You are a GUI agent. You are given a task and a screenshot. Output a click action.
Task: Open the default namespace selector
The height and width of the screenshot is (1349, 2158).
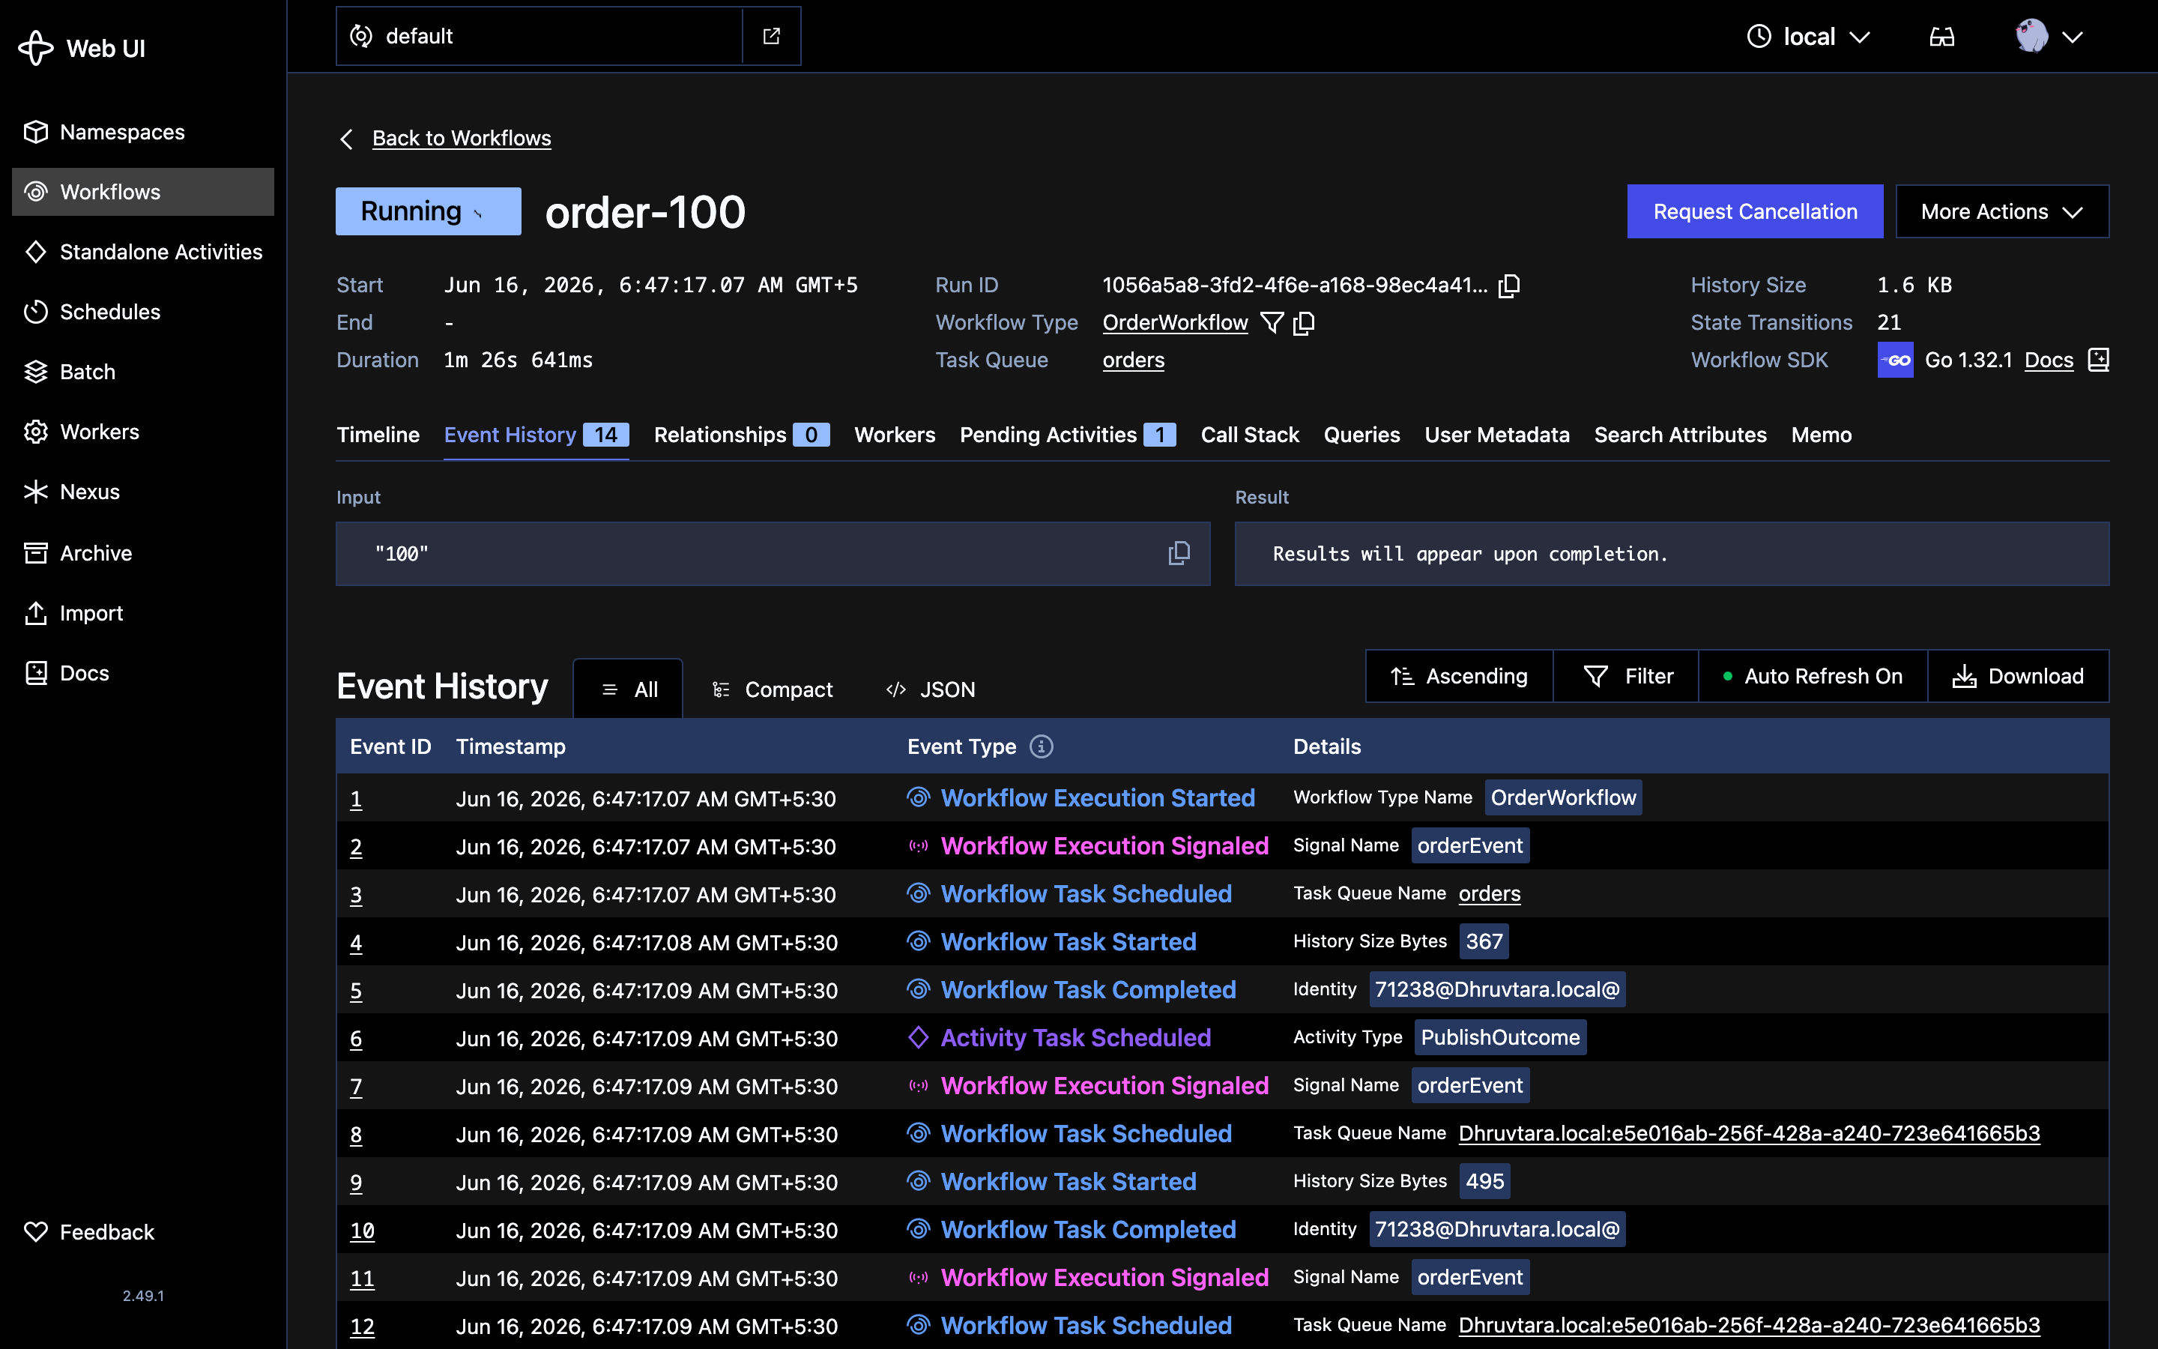(x=539, y=36)
